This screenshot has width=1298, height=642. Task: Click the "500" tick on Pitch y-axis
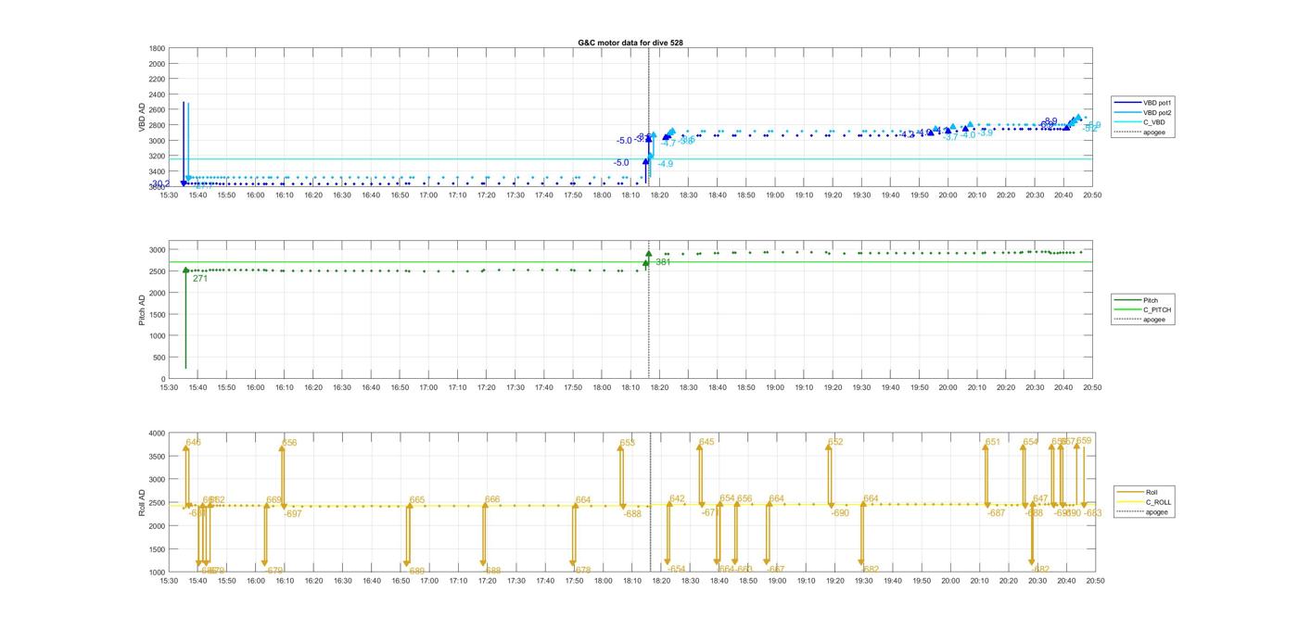click(x=159, y=358)
